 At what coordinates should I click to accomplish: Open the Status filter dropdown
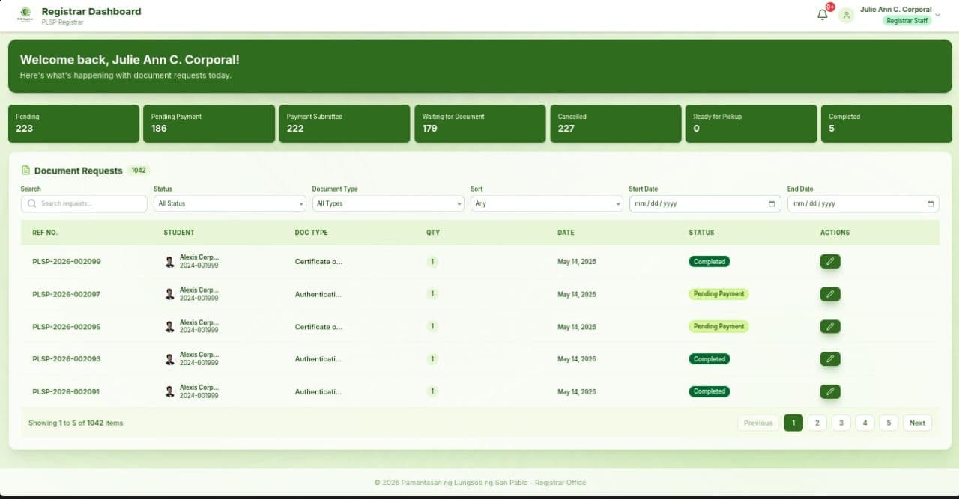pyautogui.click(x=230, y=203)
